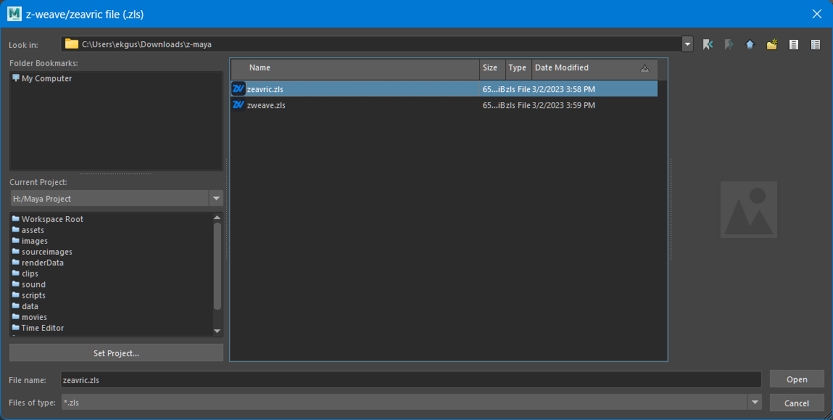Click the Cancel button
Viewport: 833px width, 420px height.
pyautogui.click(x=797, y=403)
